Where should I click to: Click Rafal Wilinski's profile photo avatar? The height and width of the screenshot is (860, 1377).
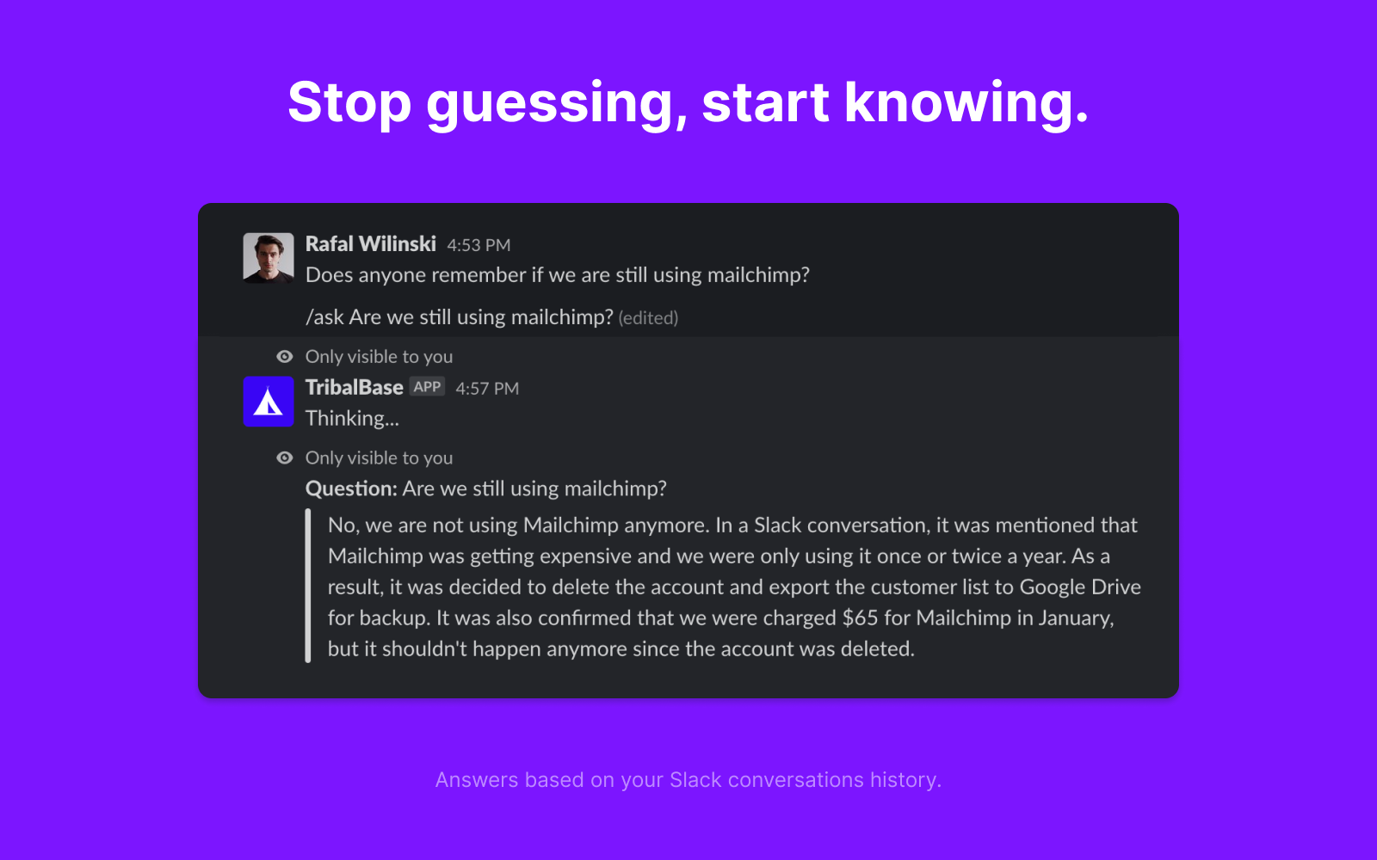coord(269,258)
